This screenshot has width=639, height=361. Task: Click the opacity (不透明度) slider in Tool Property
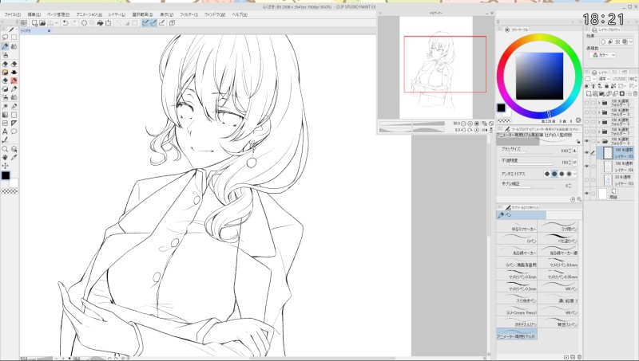(x=531, y=164)
